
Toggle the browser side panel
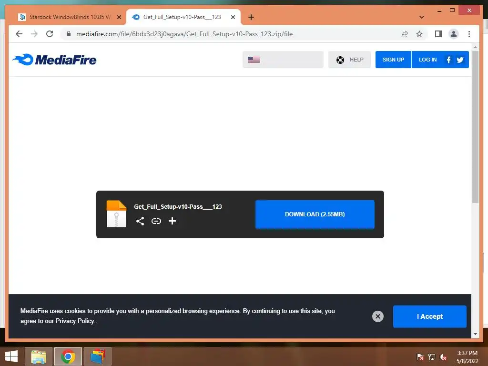coord(438,34)
